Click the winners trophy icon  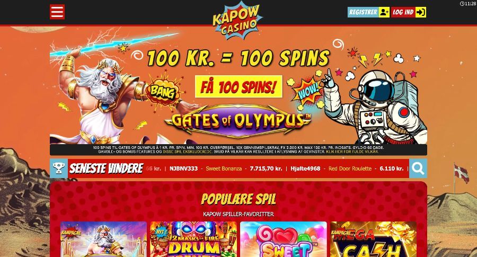(59, 168)
